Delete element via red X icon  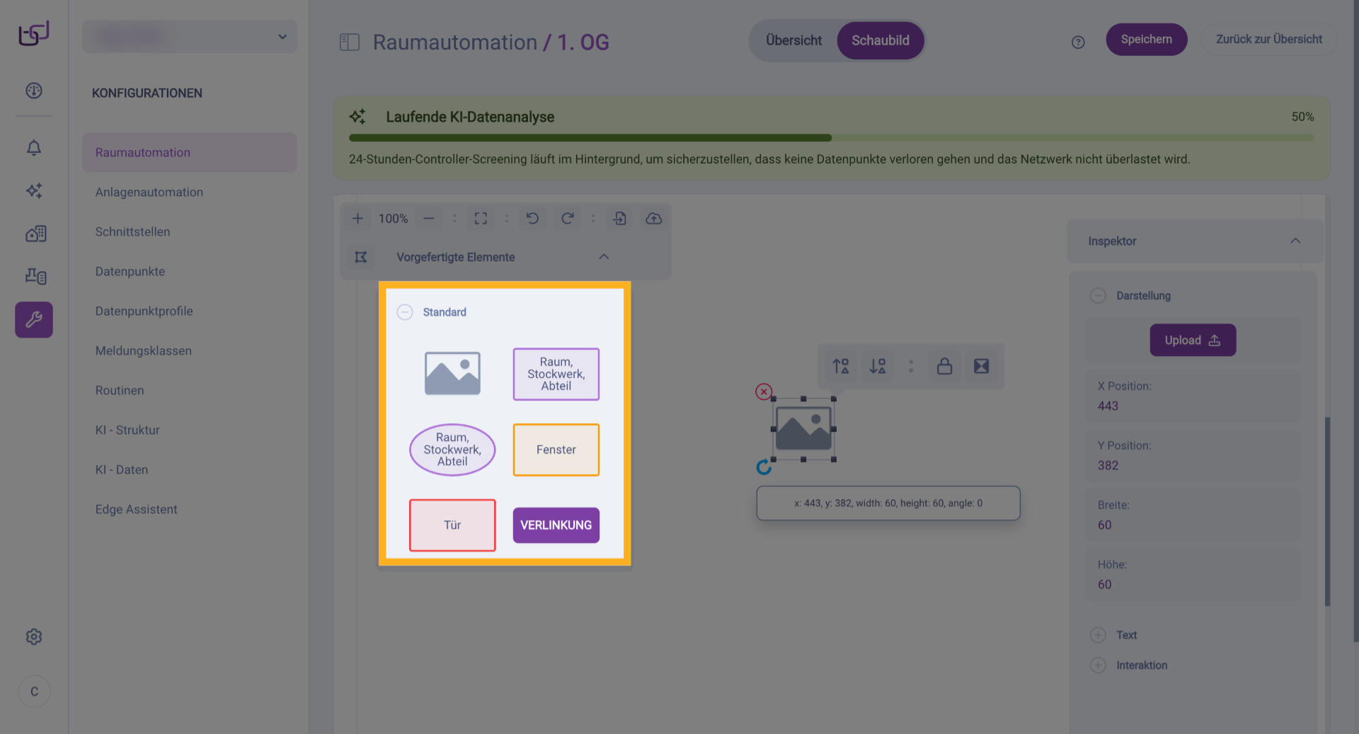tap(764, 391)
